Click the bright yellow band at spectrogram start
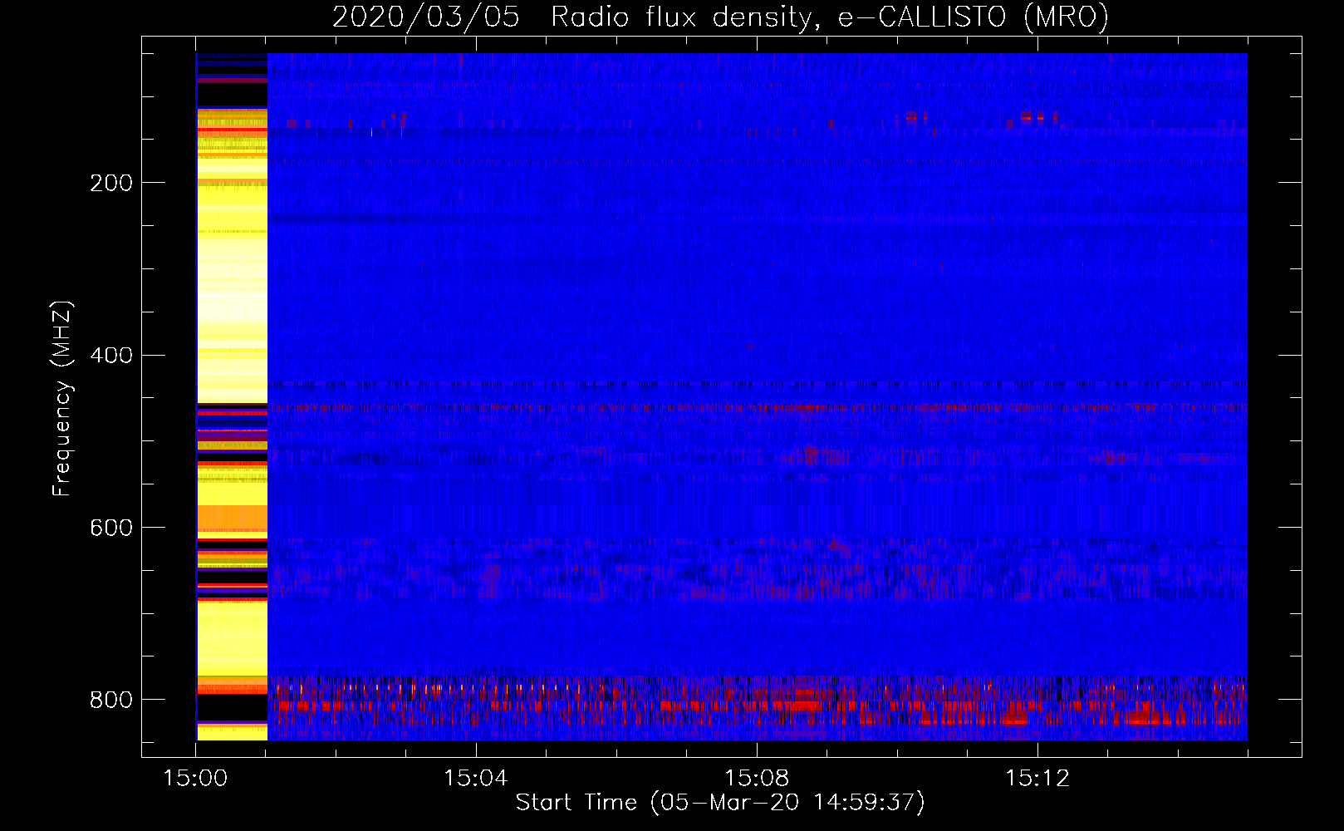Screen dimensions: 1344x831 pos(232,396)
